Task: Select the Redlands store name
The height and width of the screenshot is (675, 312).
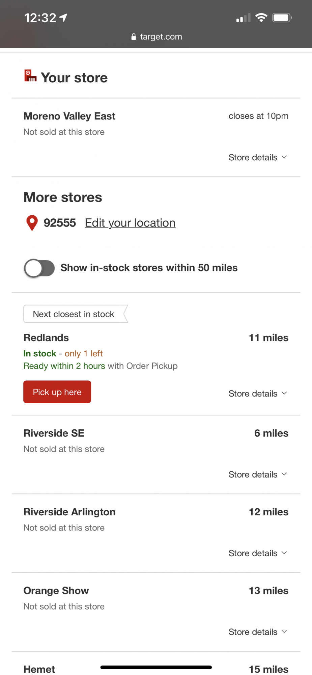Action: click(46, 338)
